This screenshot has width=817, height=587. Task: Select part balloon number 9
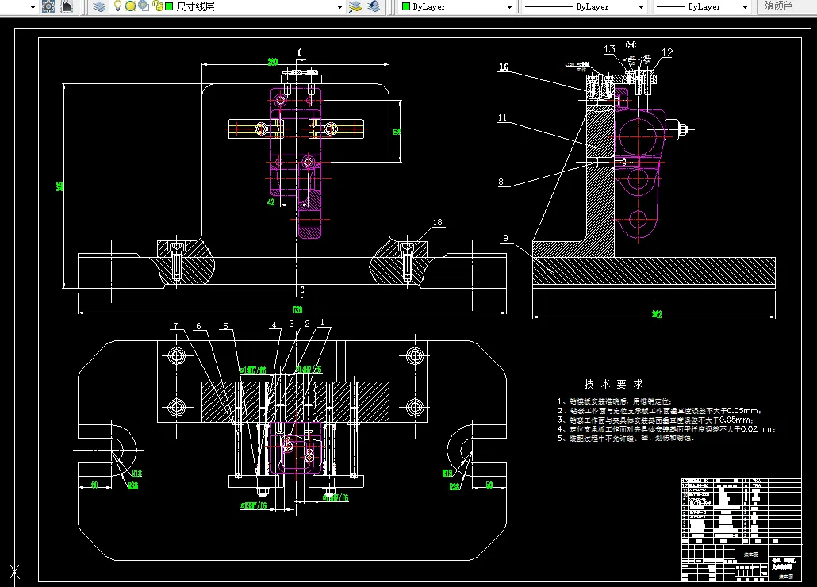tap(505, 238)
